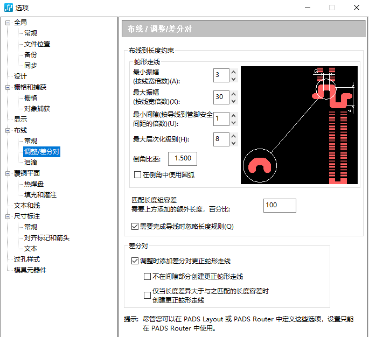Click the serpentine routing preview image
369x337 pixels.
coord(299,125)
